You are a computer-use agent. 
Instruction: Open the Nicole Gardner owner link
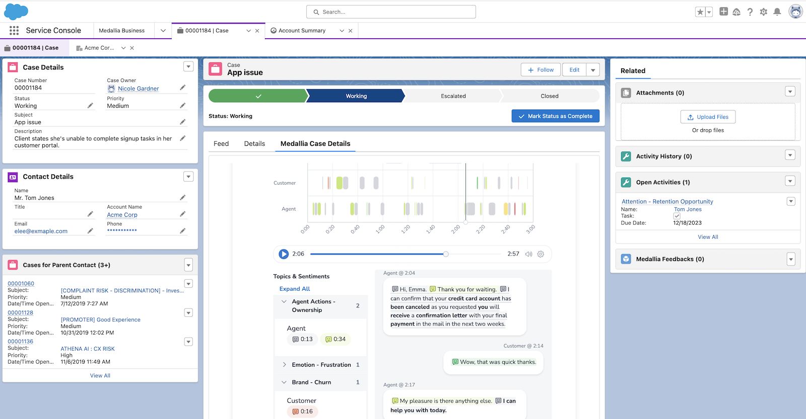(x=138, y=89)
